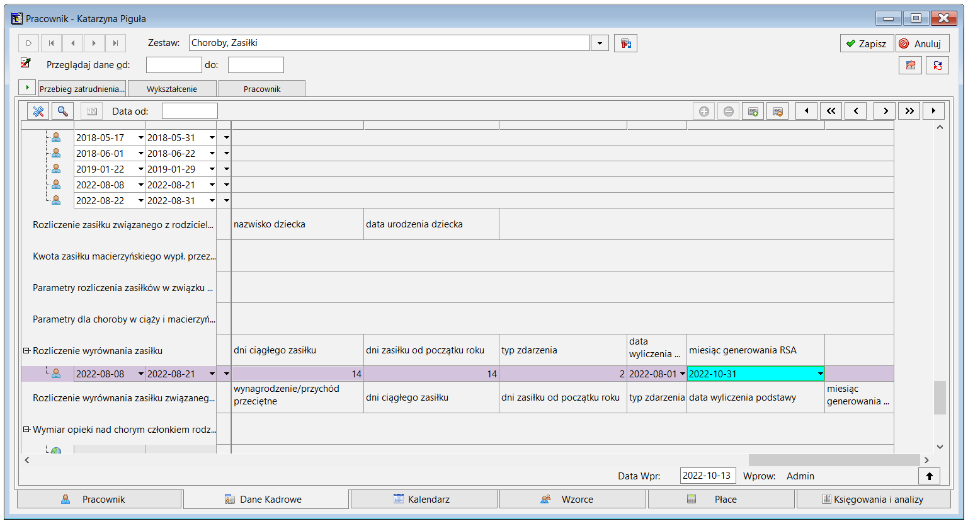Click the Zapisz save button
The image size is (968, 526).
pyautogui.click(x=867, y=43)
